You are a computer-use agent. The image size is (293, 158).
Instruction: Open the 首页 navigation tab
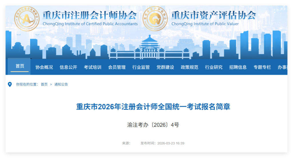click(x=20, y=67)
